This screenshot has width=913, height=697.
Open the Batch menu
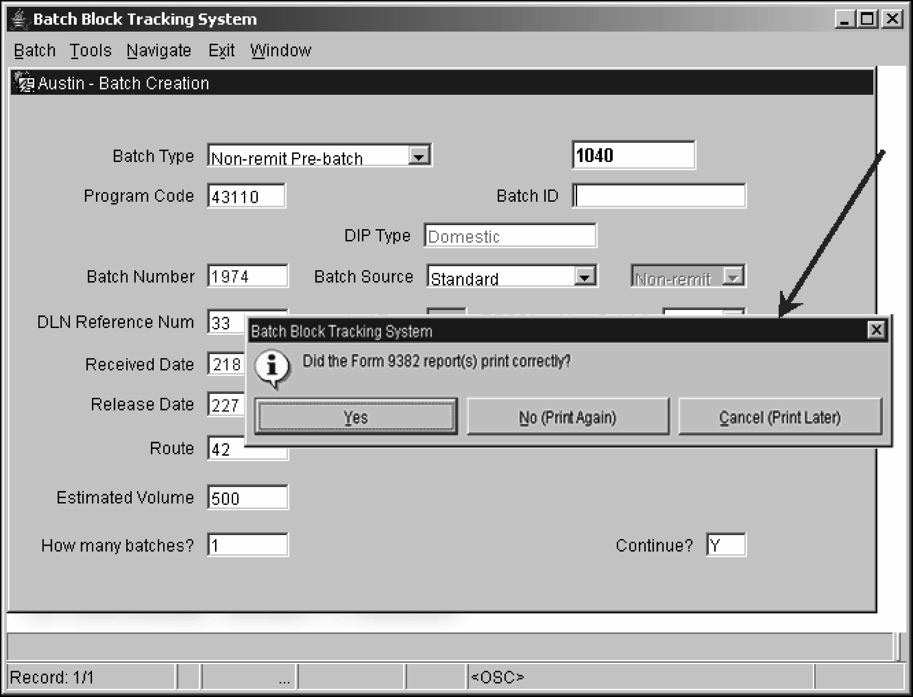click(35, 51)
